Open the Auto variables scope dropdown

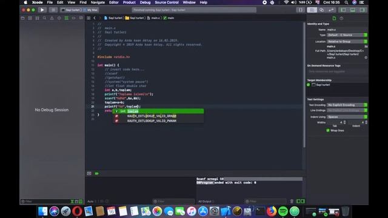92,201
